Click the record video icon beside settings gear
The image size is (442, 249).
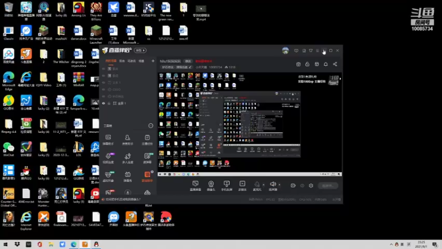[293, 185]
